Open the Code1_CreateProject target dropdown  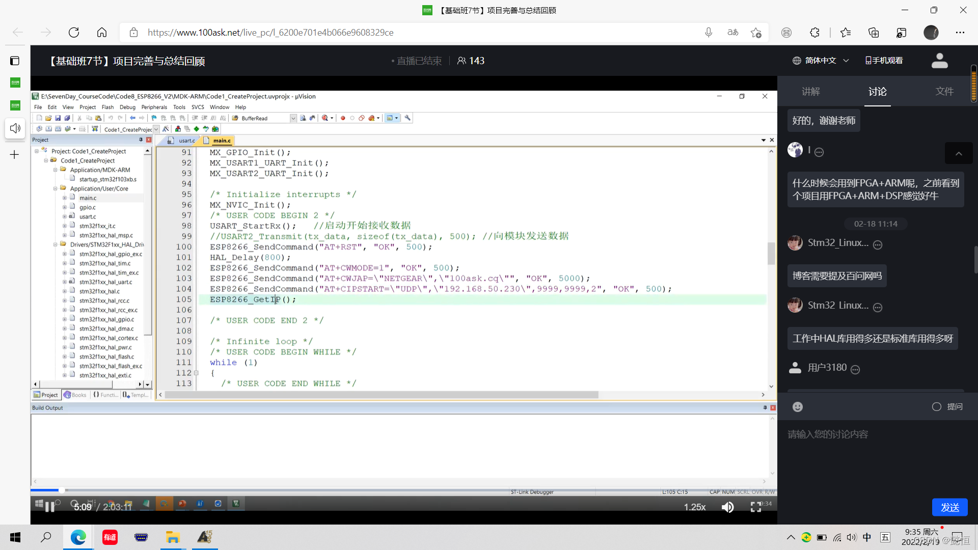pyautogui.click(x=156, y=129)
